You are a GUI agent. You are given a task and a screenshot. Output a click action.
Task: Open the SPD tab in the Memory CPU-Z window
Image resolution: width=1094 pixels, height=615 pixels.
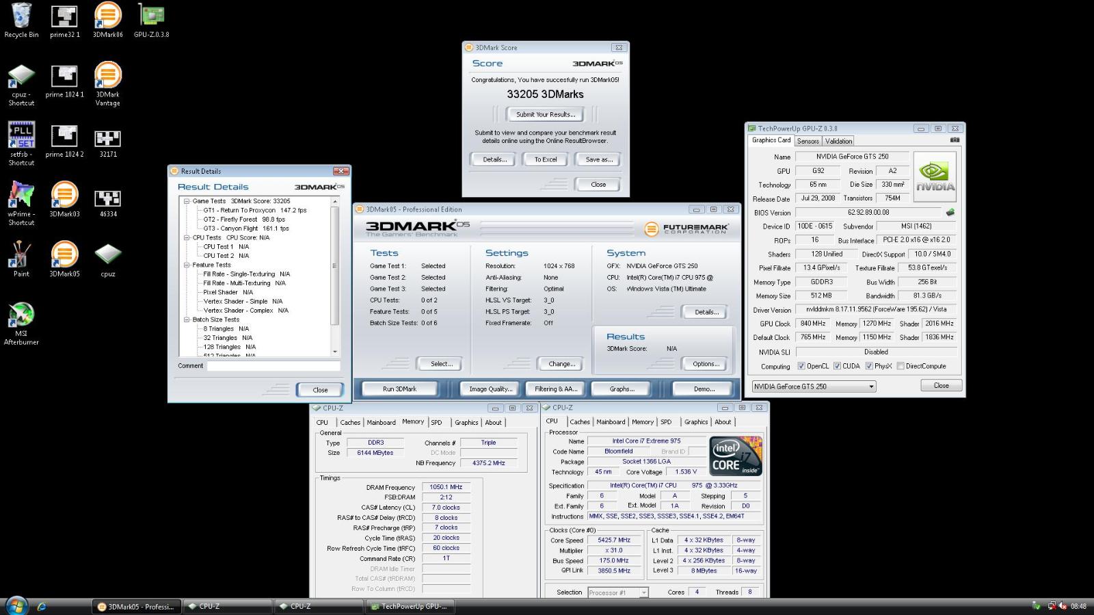click(437, 423)
